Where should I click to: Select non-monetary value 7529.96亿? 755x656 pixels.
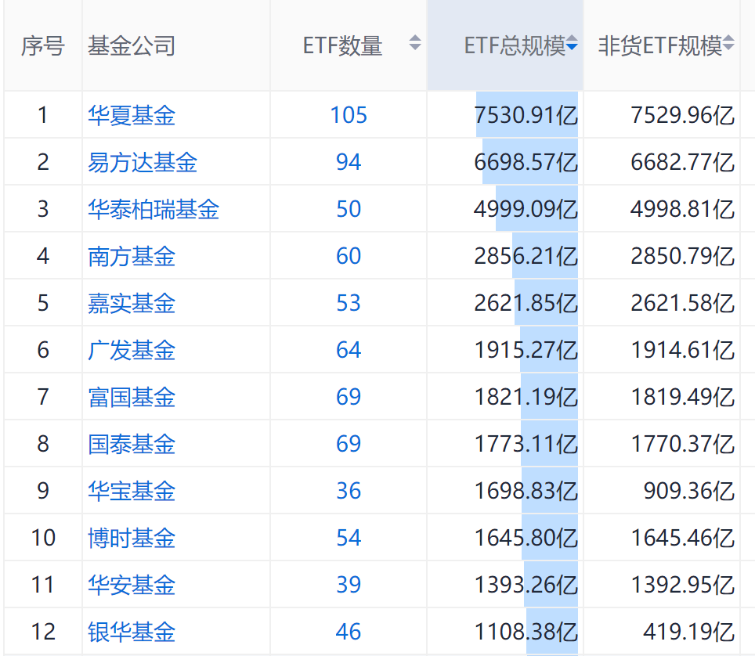coord(683,116)
